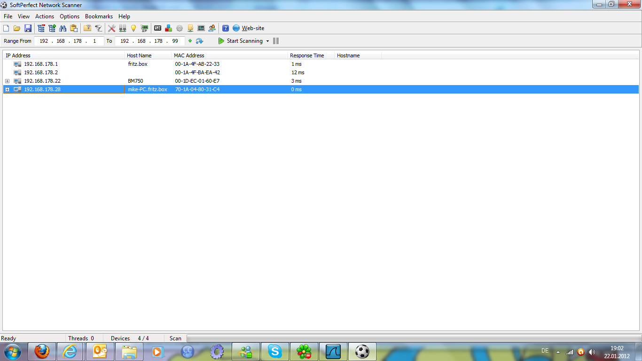
Task: Click the Windows Start button
Action: tap(13, 351)
